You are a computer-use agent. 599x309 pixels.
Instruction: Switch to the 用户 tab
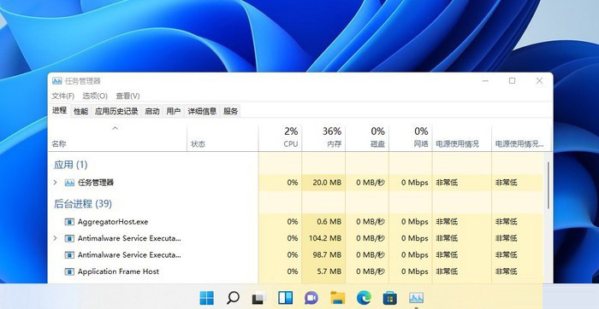[174, 111]
